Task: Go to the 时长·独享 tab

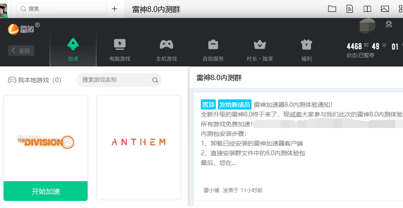Action: [x=259, y=49]
